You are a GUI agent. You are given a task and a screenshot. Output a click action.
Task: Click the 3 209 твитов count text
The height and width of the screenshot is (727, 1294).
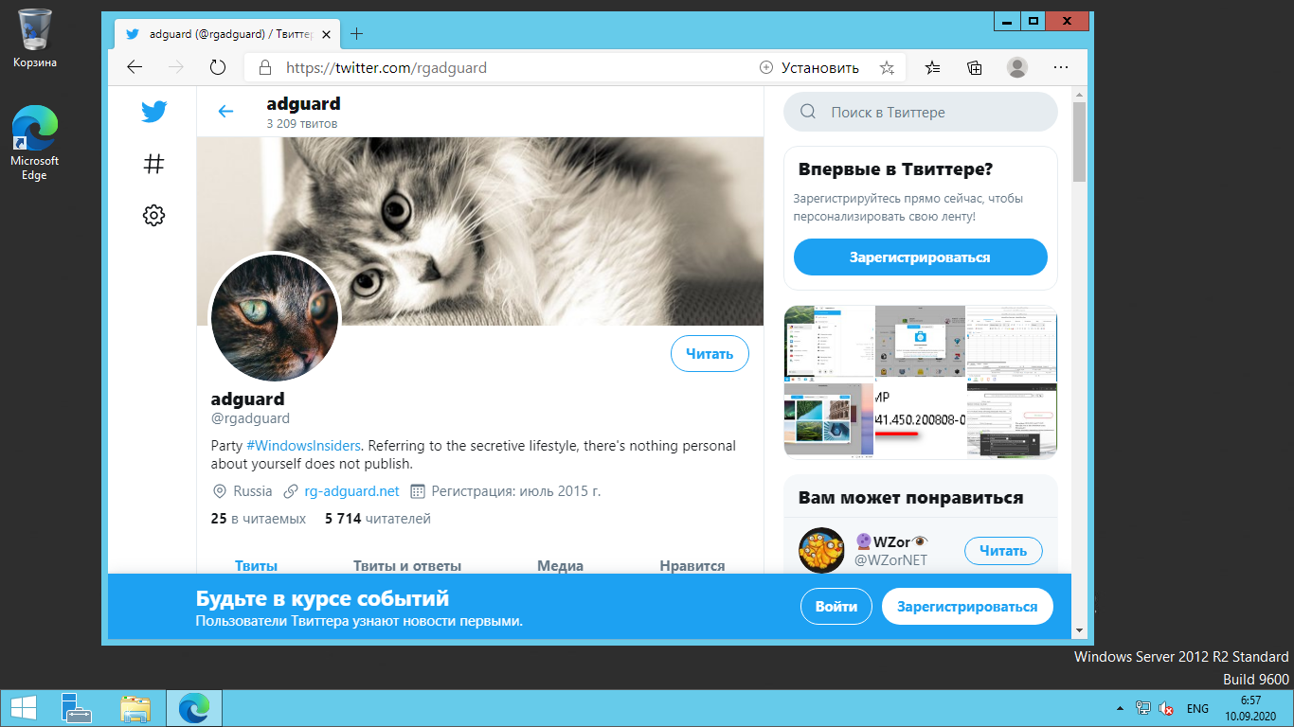point(302,124)
